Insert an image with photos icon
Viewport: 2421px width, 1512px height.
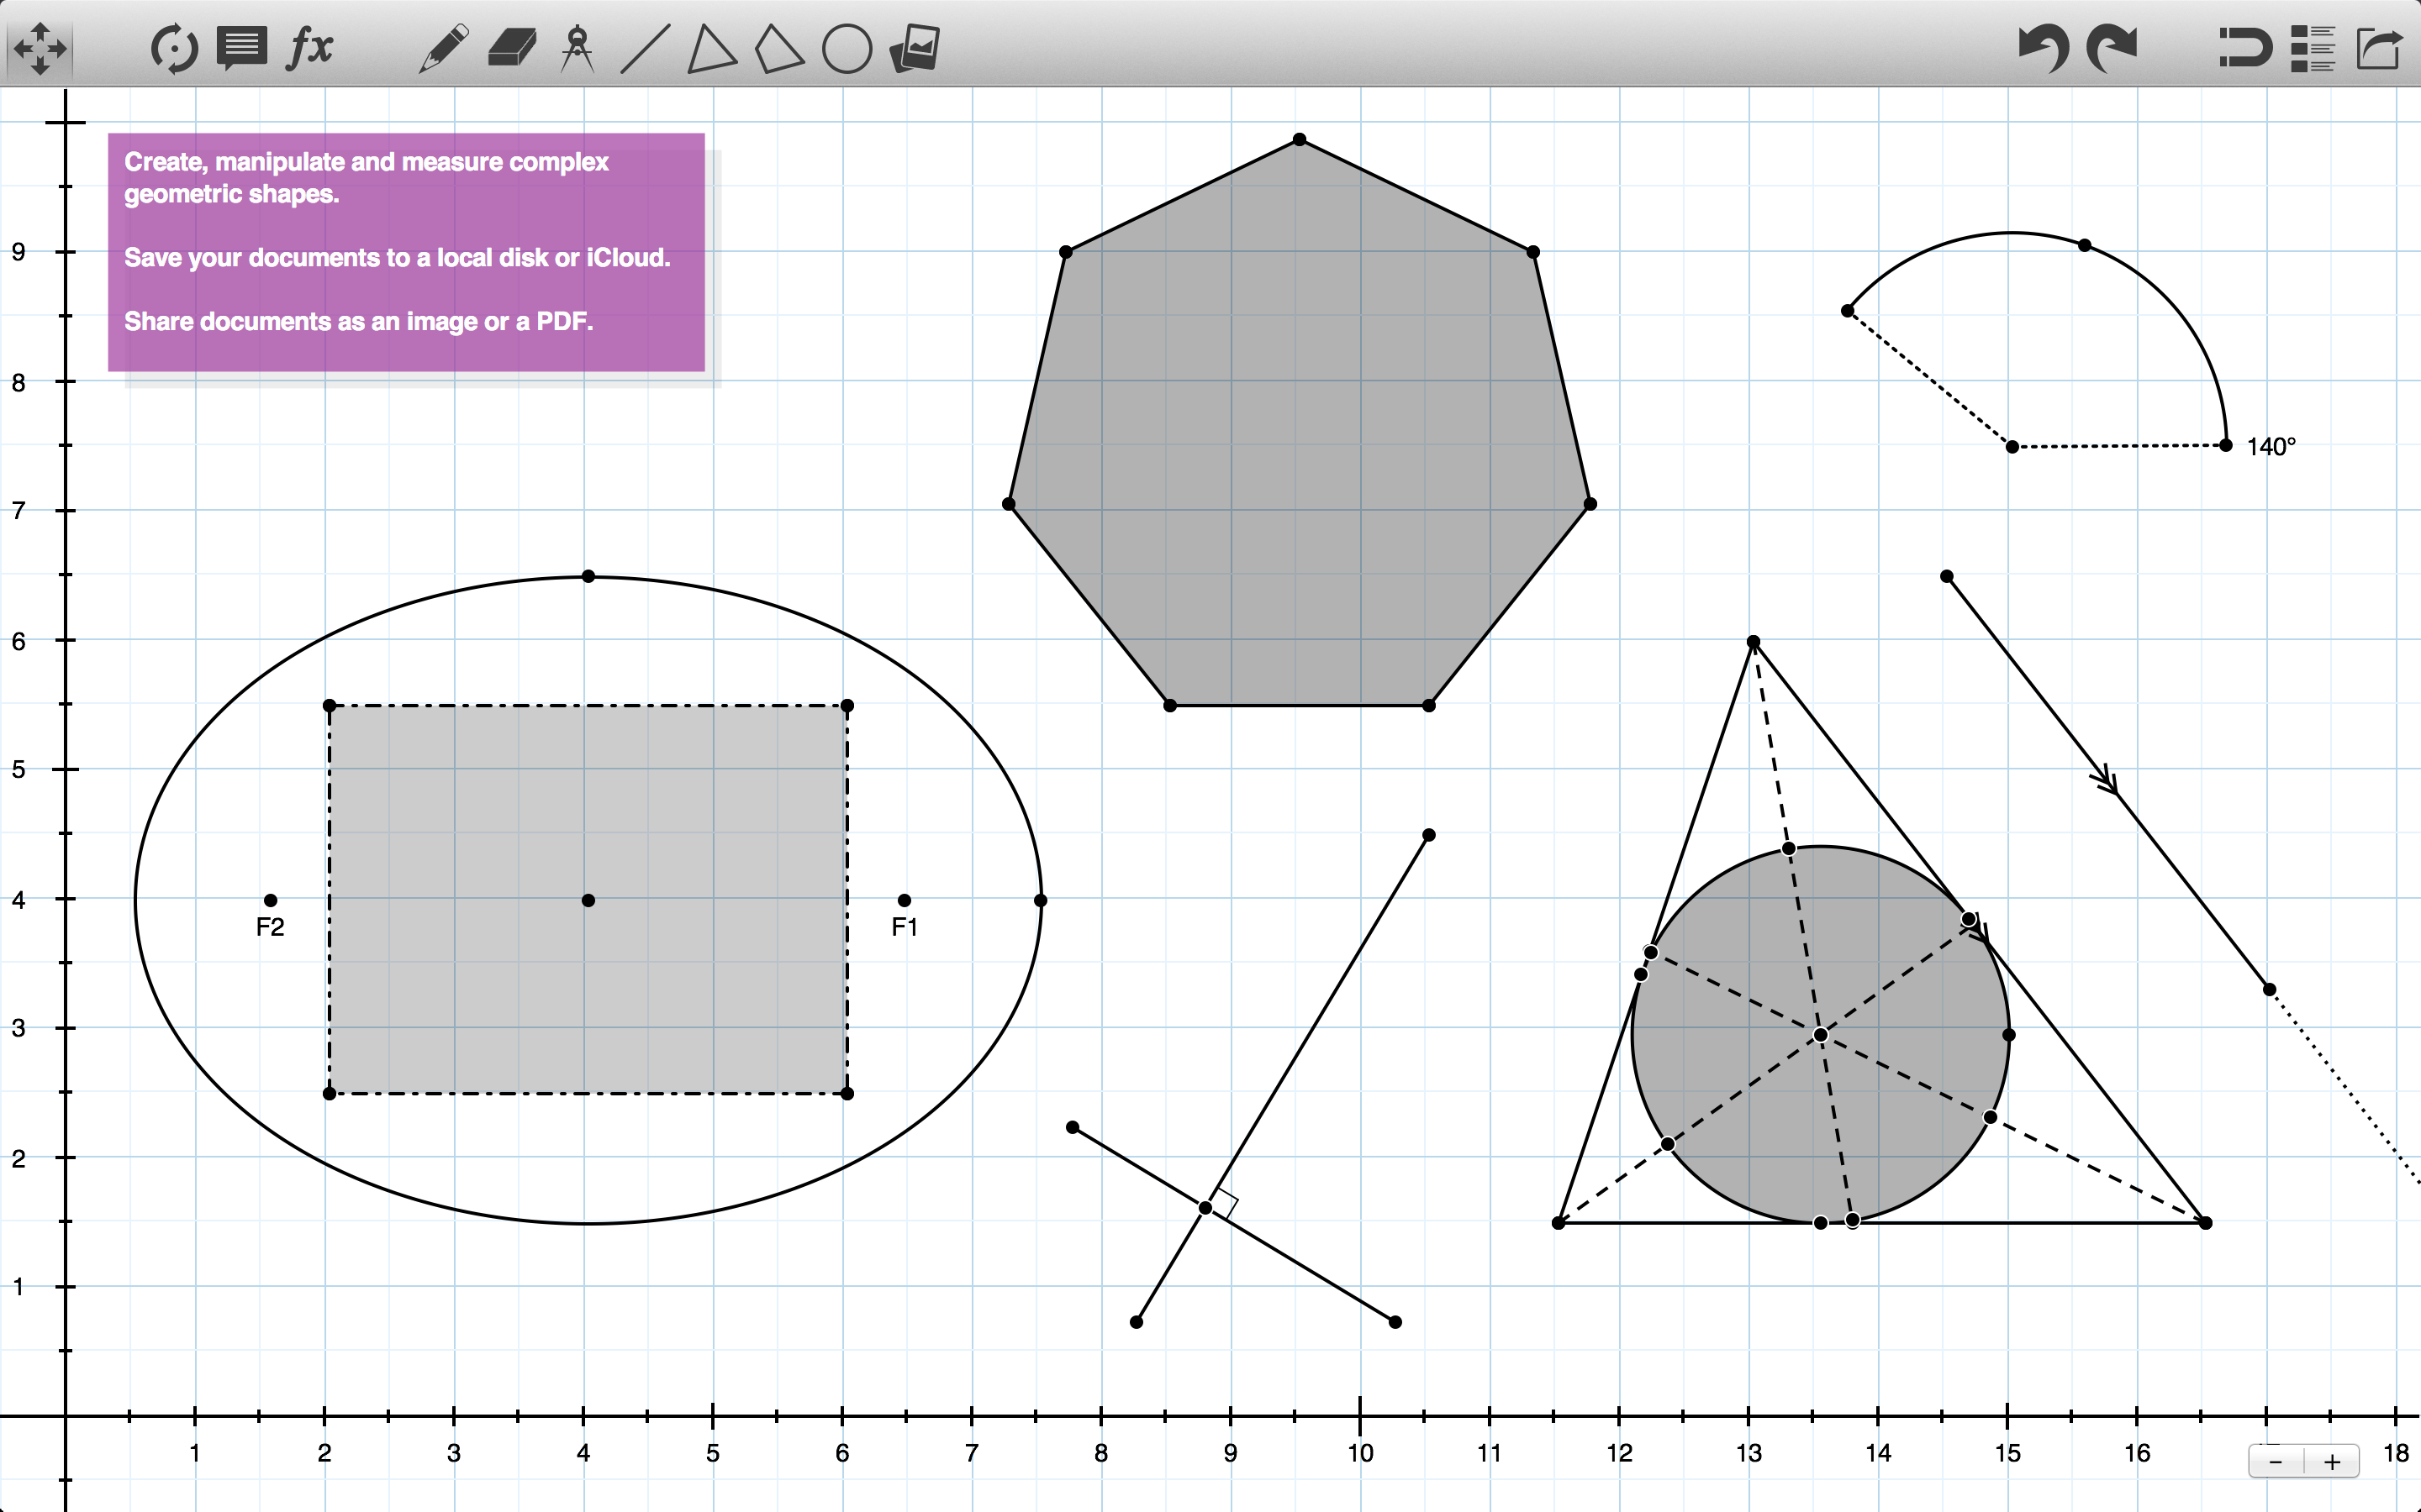(915, 48)
